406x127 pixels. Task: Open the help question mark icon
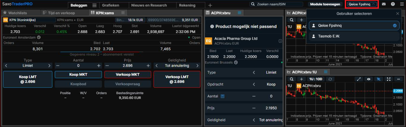click(393, 4)
